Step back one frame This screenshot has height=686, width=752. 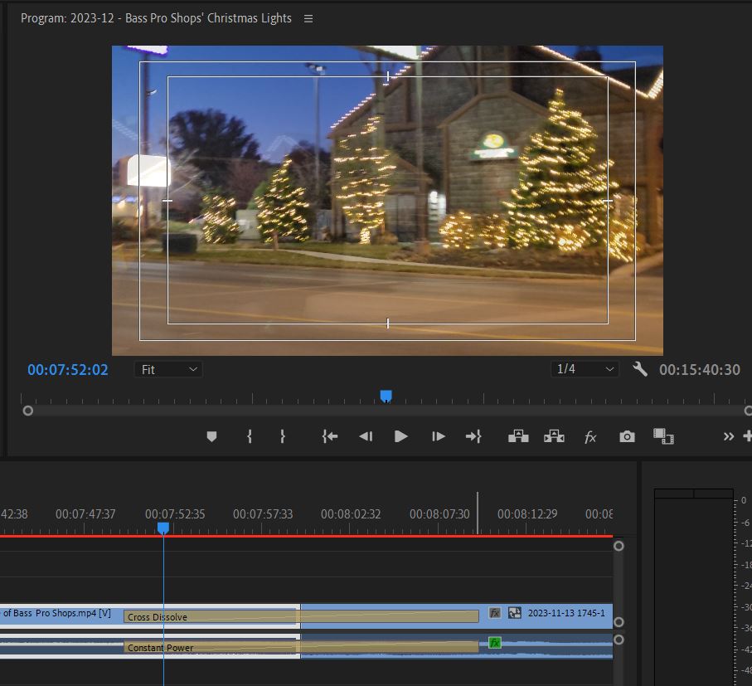[366, 436]
